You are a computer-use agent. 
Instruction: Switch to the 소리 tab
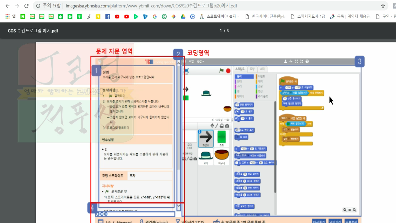click(262, 68)
